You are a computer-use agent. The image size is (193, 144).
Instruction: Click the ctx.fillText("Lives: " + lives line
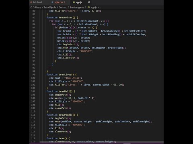click(87, 85)
